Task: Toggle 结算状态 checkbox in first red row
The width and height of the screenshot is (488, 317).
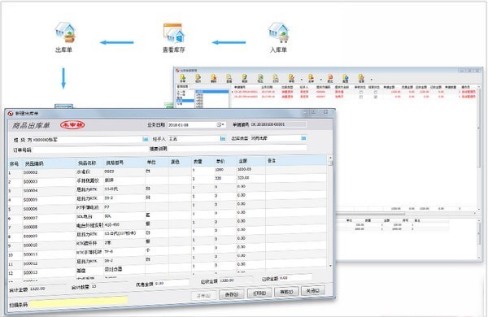Action: [x=376, y=92]
